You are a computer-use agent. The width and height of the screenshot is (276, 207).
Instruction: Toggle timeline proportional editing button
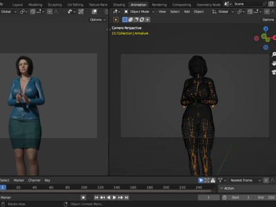266,181
